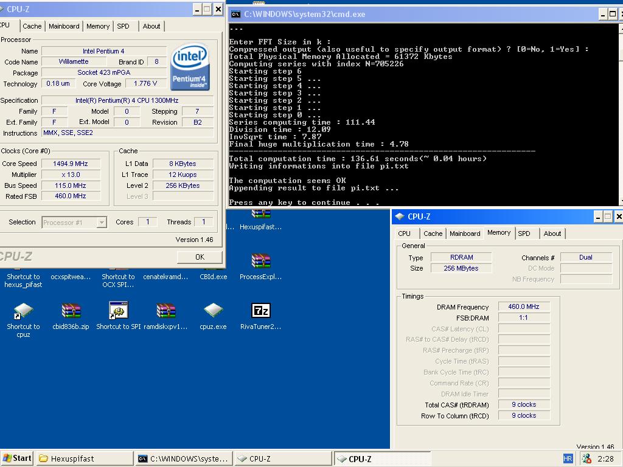Open the ramdiskxpv1 archive icon

pos(165,311)
